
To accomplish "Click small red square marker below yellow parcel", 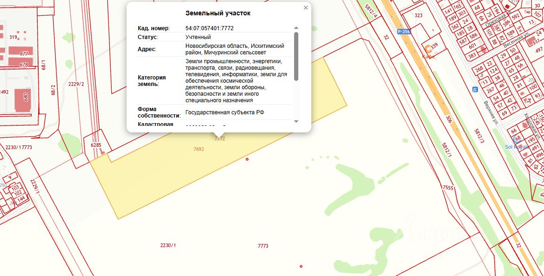I will [247, 159].
